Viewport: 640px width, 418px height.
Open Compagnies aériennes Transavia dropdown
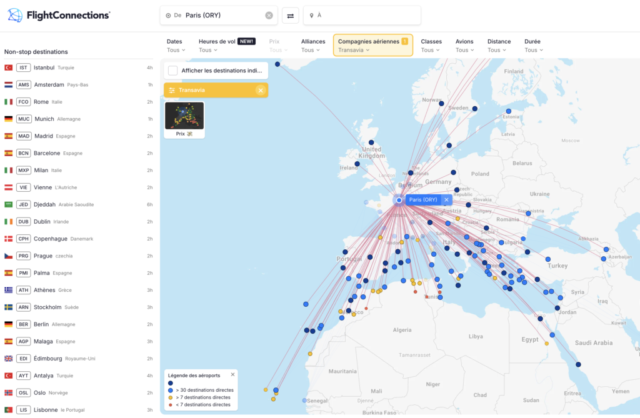373,46
